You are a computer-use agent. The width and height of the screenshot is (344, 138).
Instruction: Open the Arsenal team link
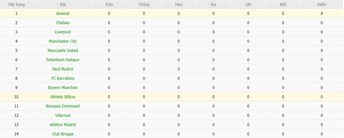click(63, 14)
